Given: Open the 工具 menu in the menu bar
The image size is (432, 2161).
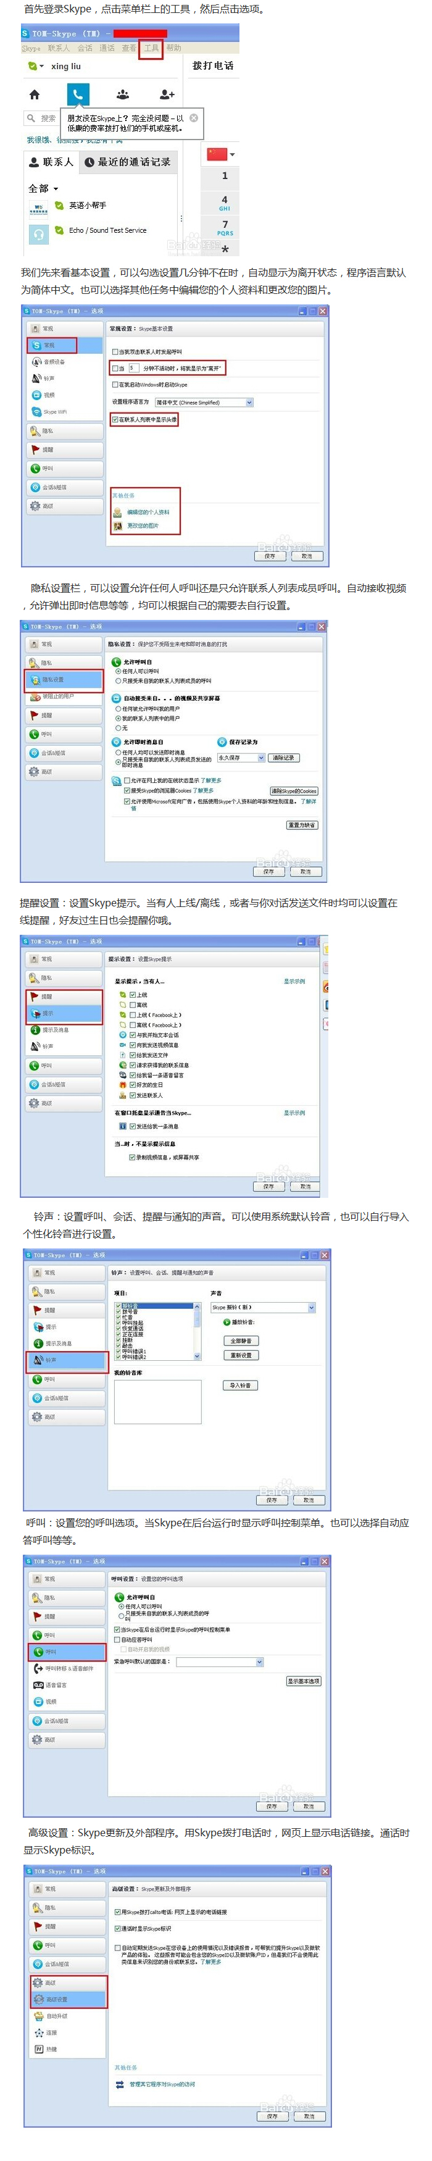Looking at the screenshot, I should [x=151, y=48].
